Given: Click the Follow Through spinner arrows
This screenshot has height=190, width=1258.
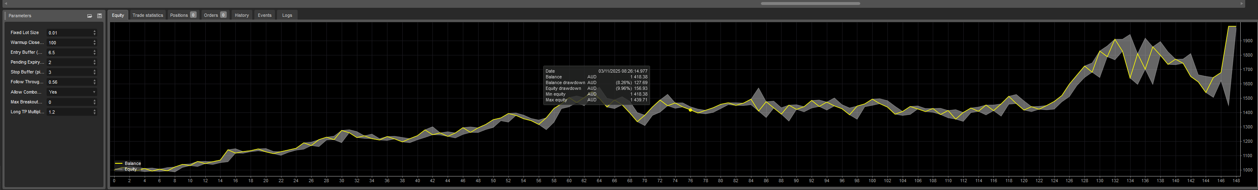Looking at the screenshot, I should click(95, 82).
